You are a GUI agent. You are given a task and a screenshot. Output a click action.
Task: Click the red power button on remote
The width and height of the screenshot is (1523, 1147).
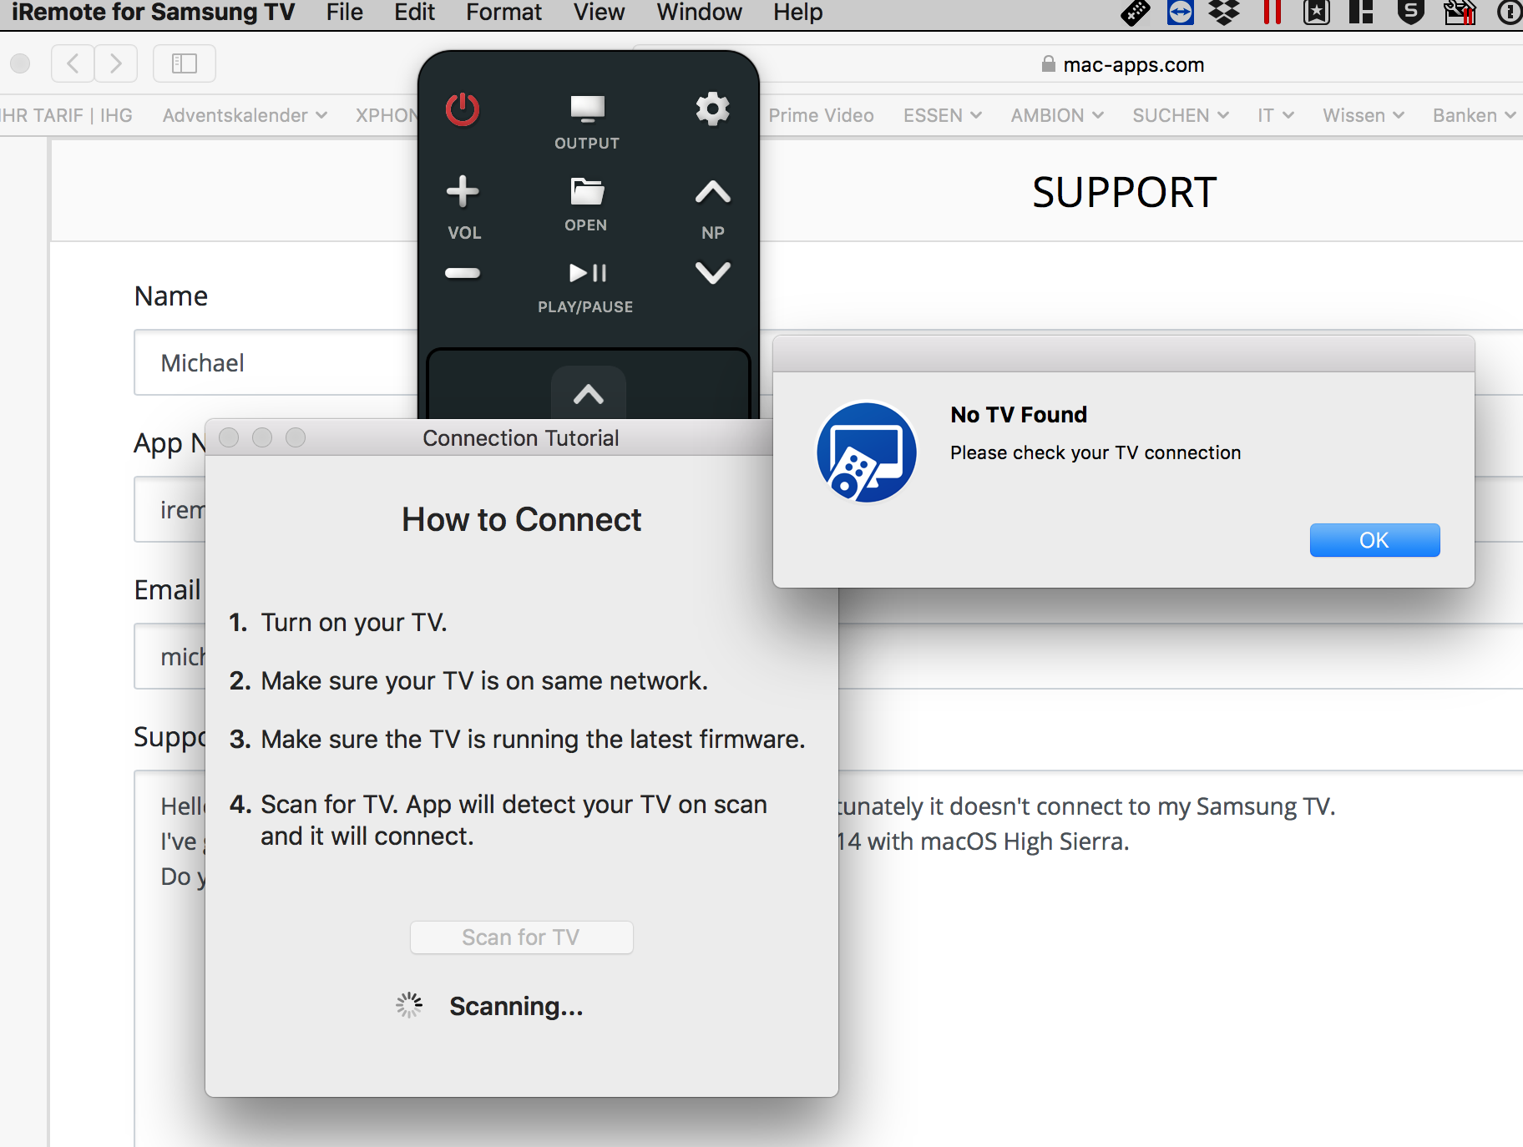click(462, 109)
